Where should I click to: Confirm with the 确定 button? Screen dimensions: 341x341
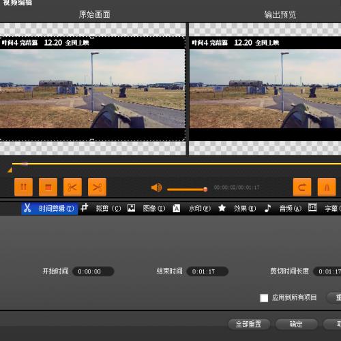click(296, 324)
